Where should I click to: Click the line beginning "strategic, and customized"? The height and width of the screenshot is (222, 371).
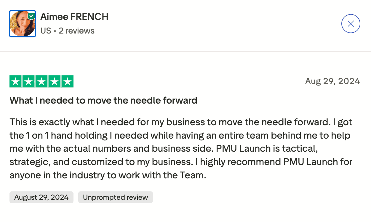click(89, 162)
